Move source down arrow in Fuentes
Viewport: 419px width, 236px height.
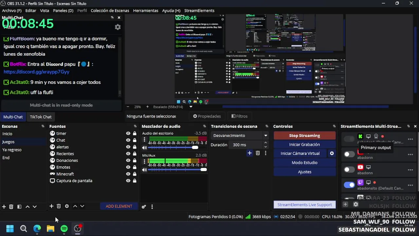[x=82, y=206]
